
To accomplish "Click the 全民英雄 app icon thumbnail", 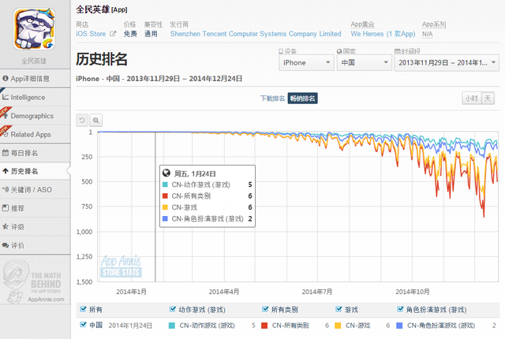I will [x=34, y=29].
